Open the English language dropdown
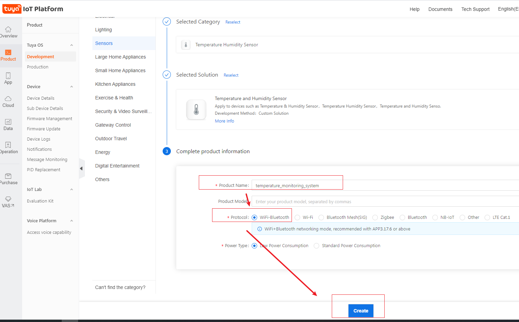This screenshot has height=322, width=519. pos(508,9)
